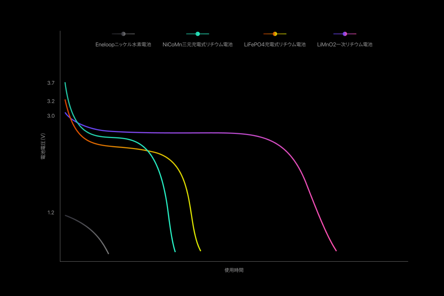This screenshot has height=296, width=444.
Task: Click the orange LiFePO4 legend marker dot
Action: (x=275, y=34)
